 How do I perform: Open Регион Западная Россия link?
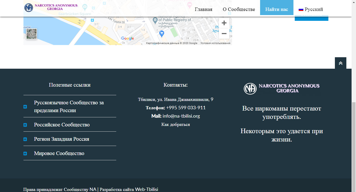tap(62, 139)
